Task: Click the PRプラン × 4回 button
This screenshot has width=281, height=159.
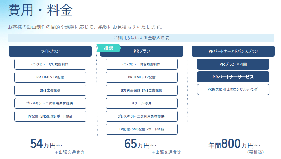Action: (x=233, y=64)
